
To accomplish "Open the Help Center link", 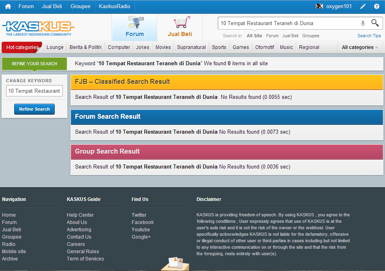I will point(80,215).
